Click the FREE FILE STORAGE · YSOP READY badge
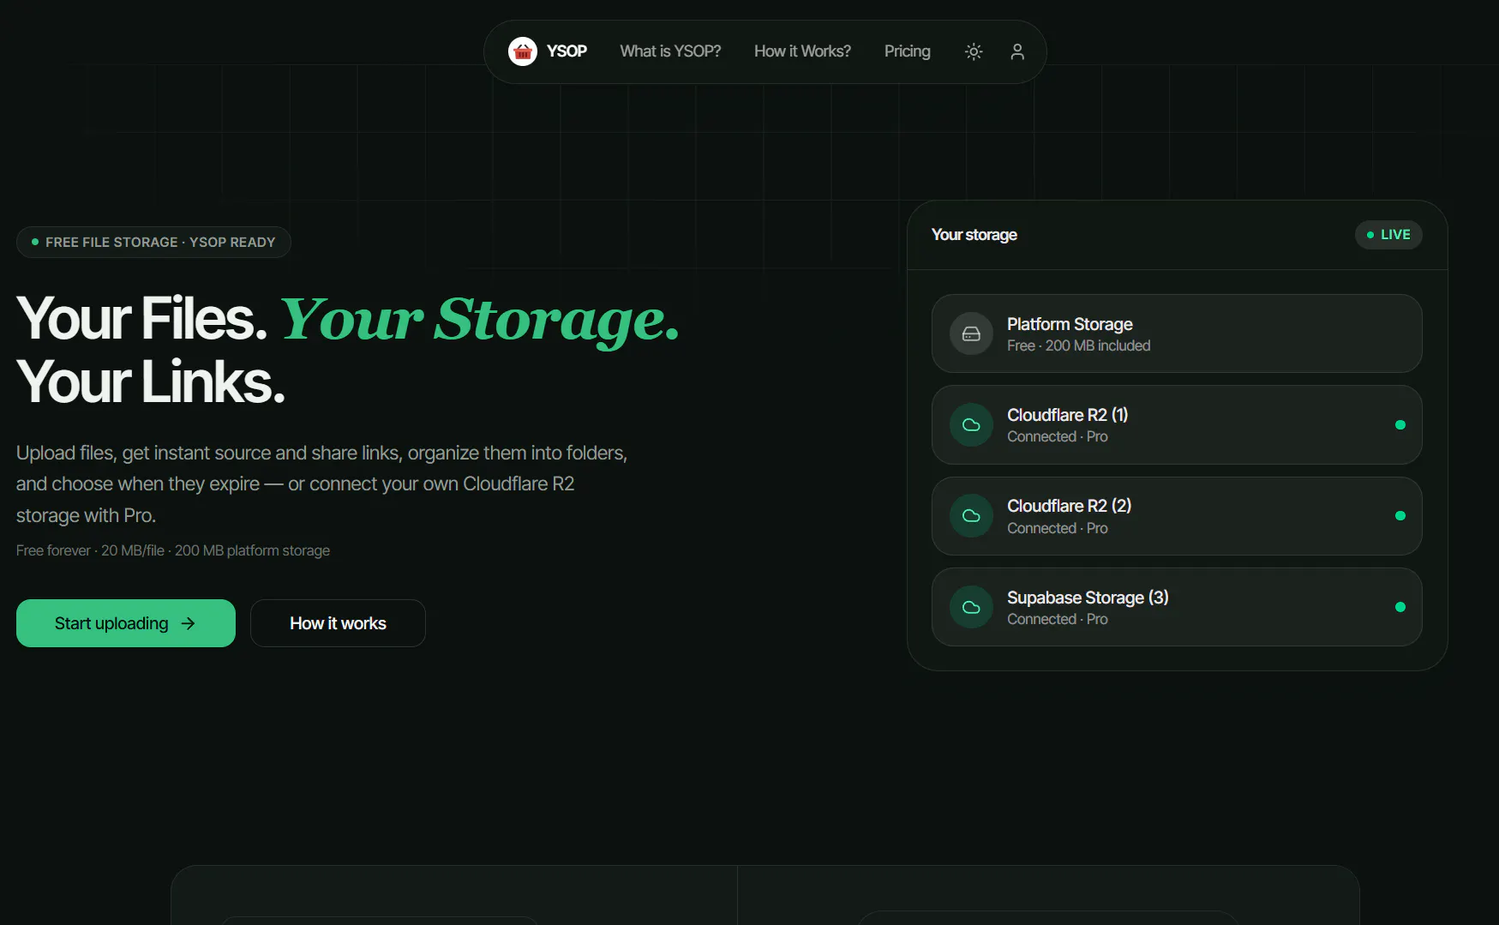This screenshot has height=925, width=1499. (153, 242)
